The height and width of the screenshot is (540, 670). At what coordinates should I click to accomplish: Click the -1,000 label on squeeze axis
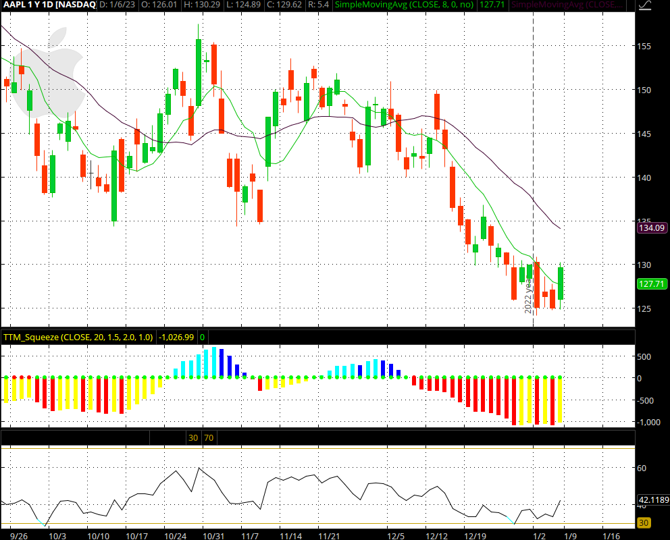(648, 422)
